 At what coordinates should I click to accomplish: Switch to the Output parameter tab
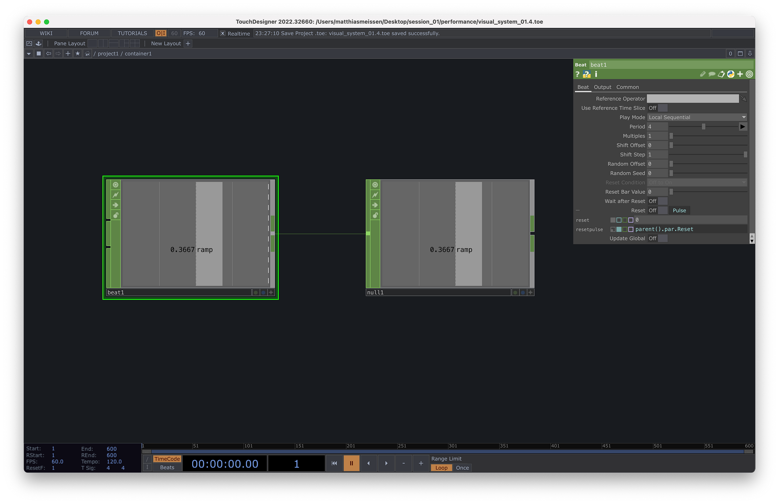coord(602,87)
